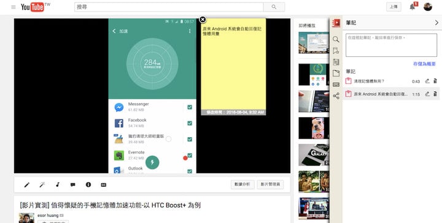Collapse the 筆記 panel with the arrow

click(436, 23)
